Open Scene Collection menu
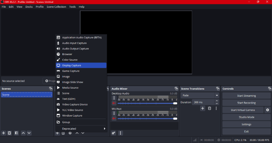The image size is (272, 143). (x=56, y=7)
